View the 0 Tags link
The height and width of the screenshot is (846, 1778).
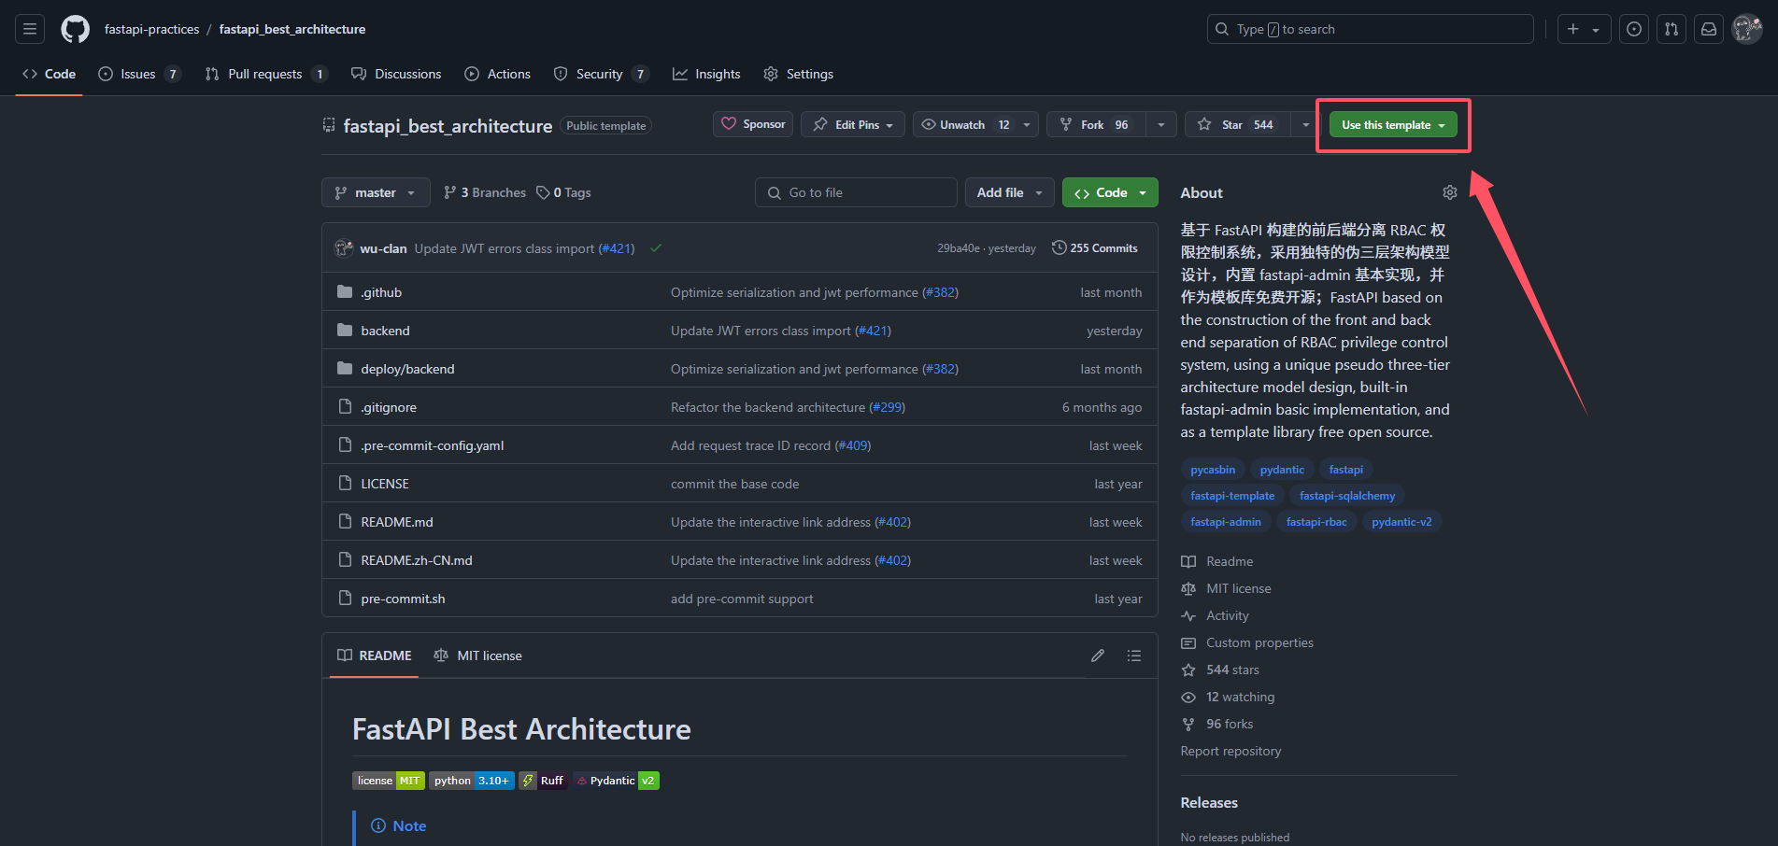point(563,192)
